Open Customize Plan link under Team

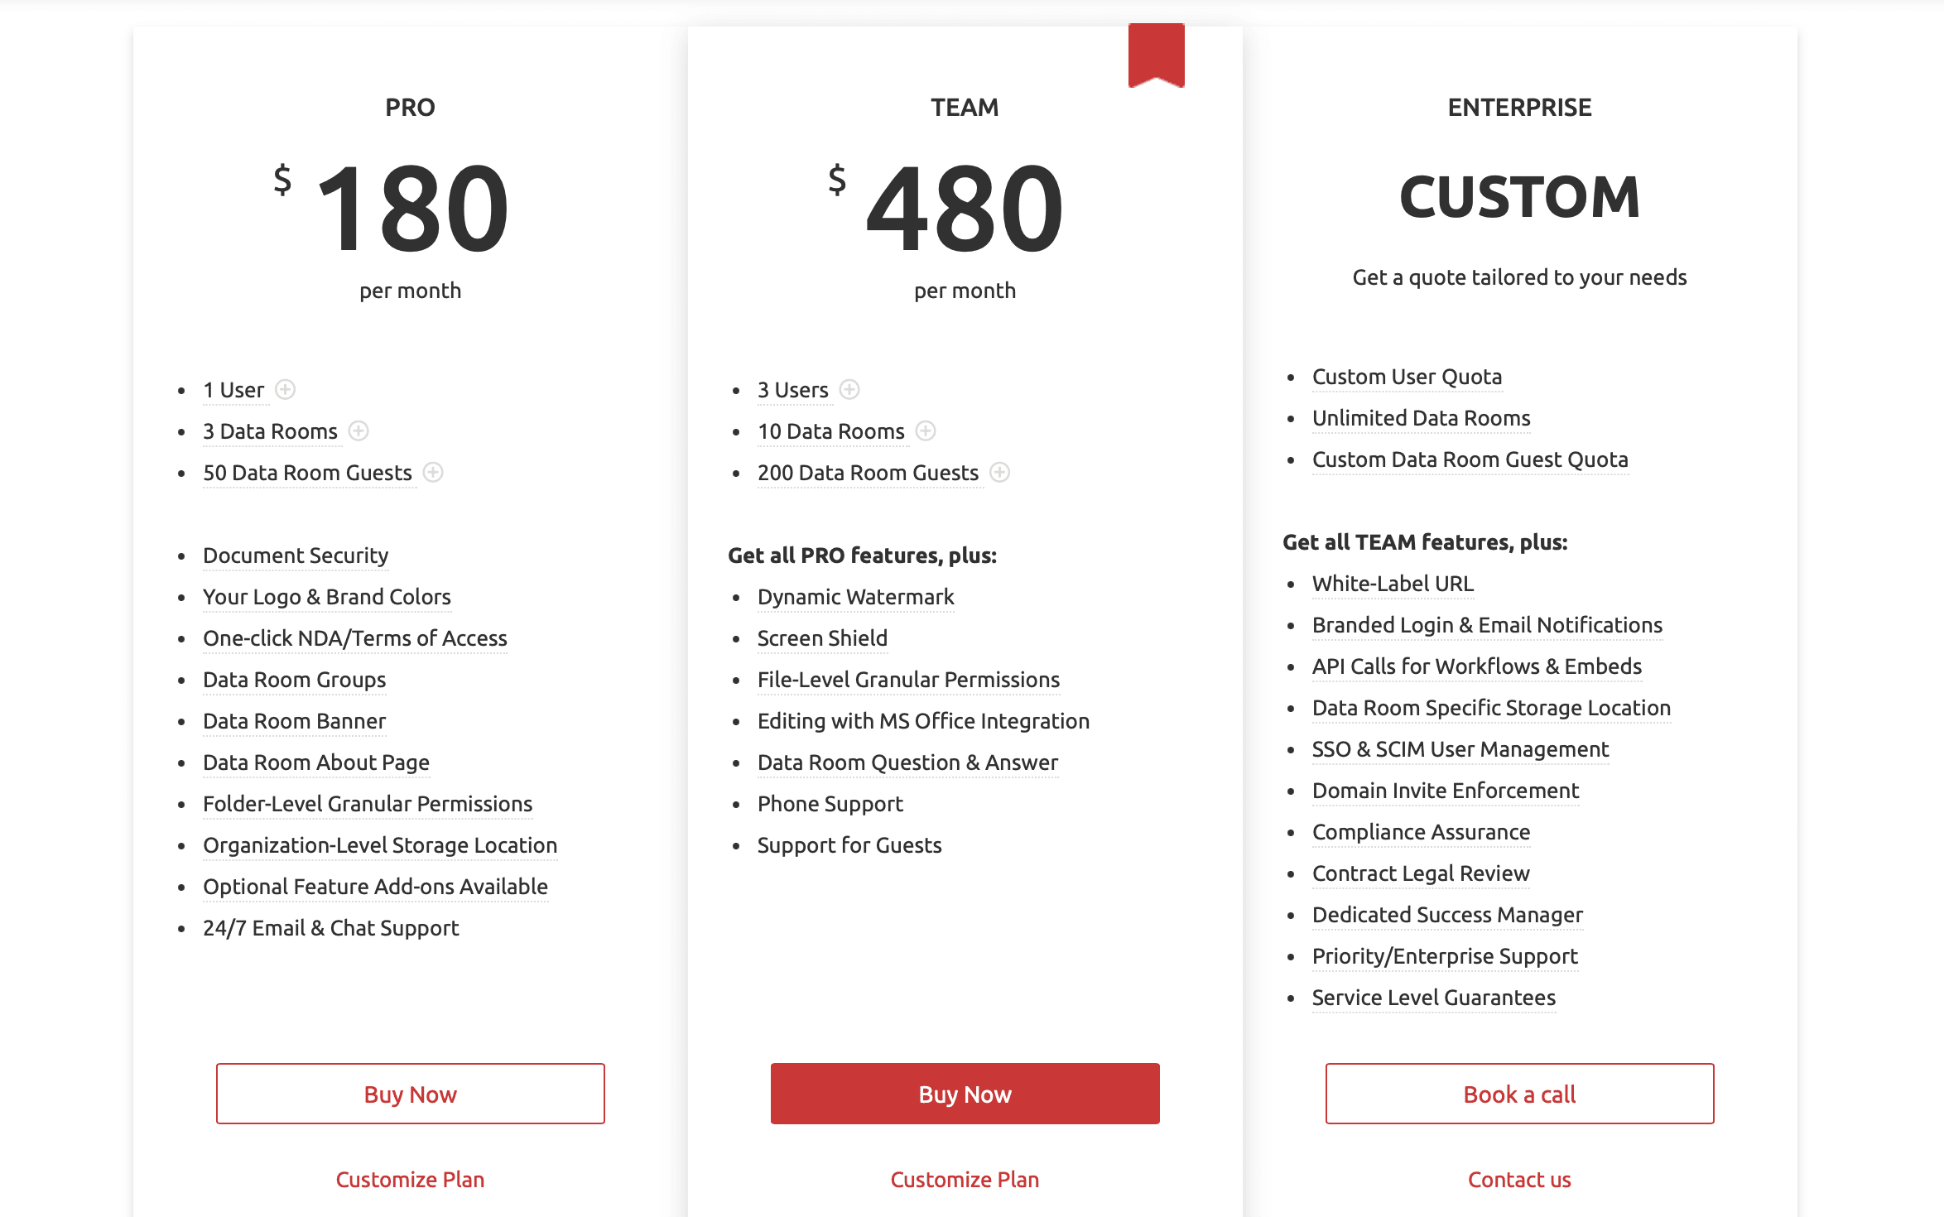965,1180
